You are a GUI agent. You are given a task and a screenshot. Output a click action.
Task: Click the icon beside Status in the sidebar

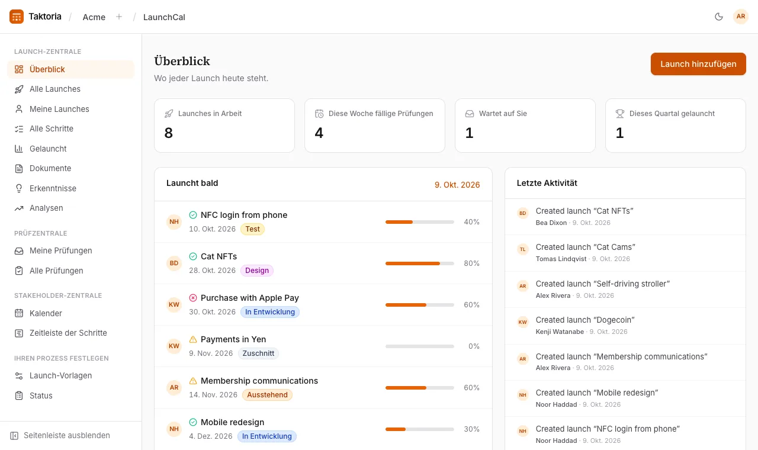pyautogui.click(x=19, y=396)
